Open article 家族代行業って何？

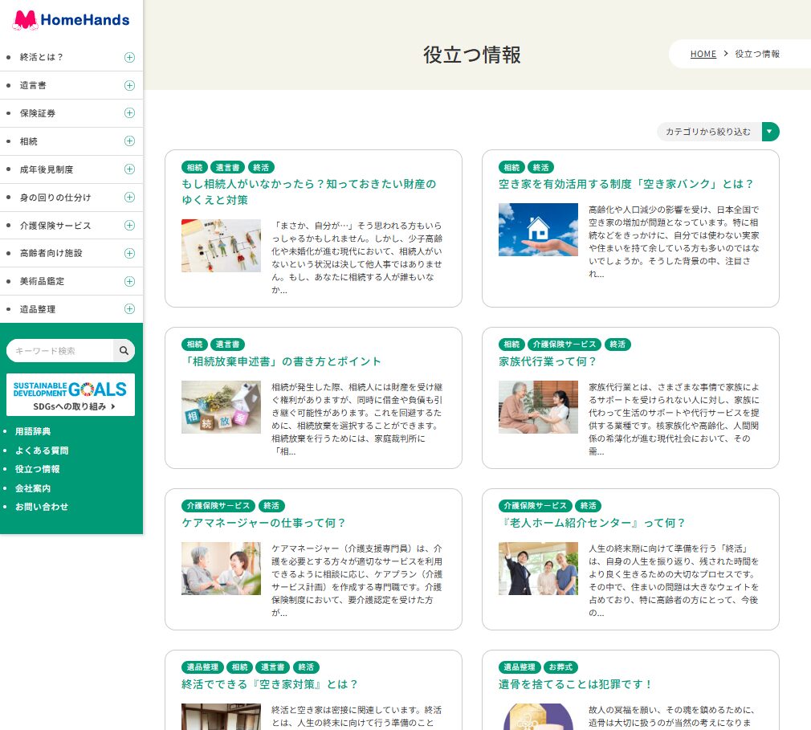pyautogui.click(x=547, y=361)
